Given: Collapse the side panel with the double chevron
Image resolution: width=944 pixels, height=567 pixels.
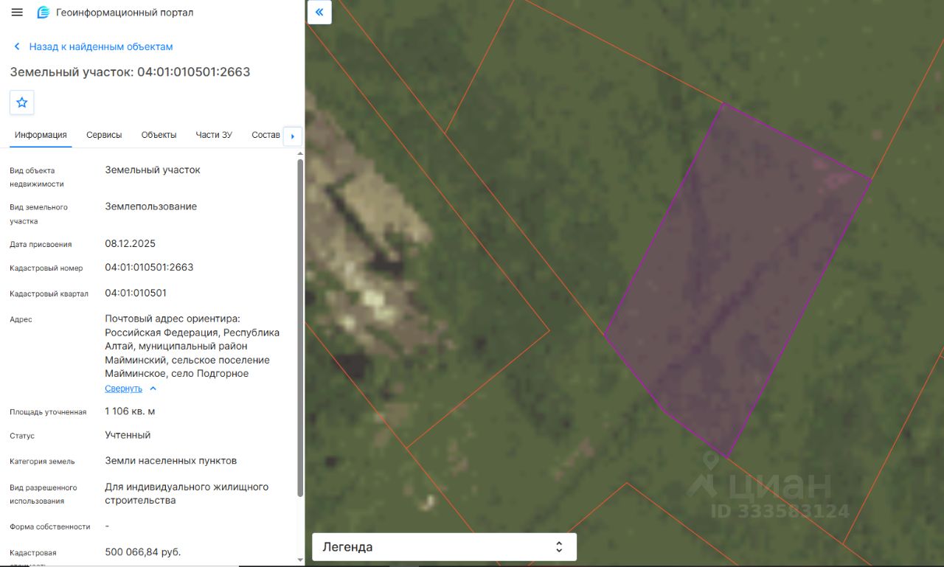Looking at the screenshot, I should (319, 12).
